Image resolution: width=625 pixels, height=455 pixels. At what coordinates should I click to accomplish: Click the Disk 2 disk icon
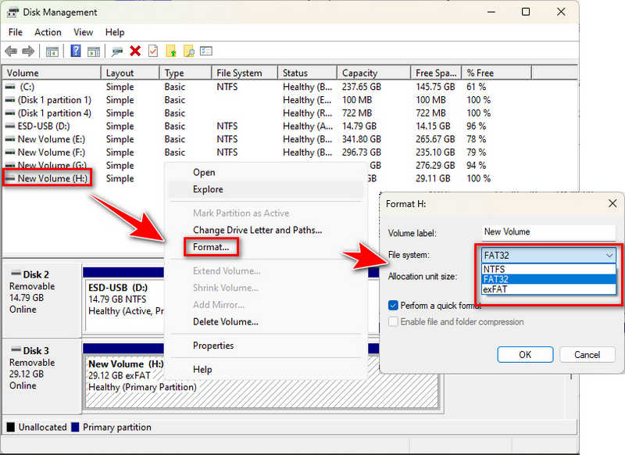(16, 274)
